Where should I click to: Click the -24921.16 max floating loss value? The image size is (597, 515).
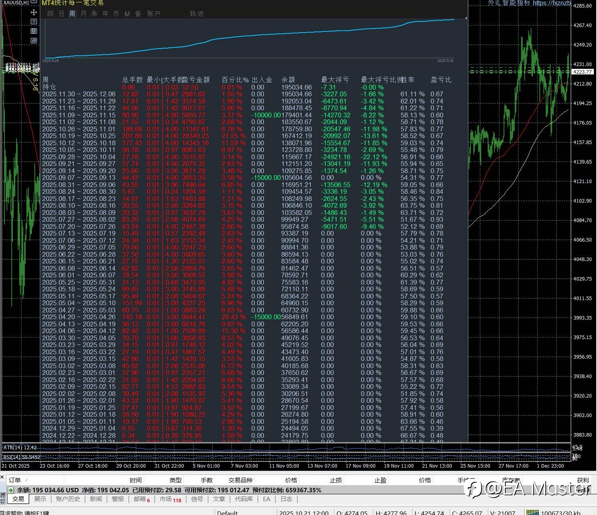point(336,157)
